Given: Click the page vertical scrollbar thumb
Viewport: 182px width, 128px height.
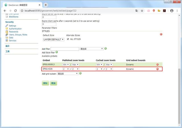Looking at the screenshot, I should tap(179, 96).
